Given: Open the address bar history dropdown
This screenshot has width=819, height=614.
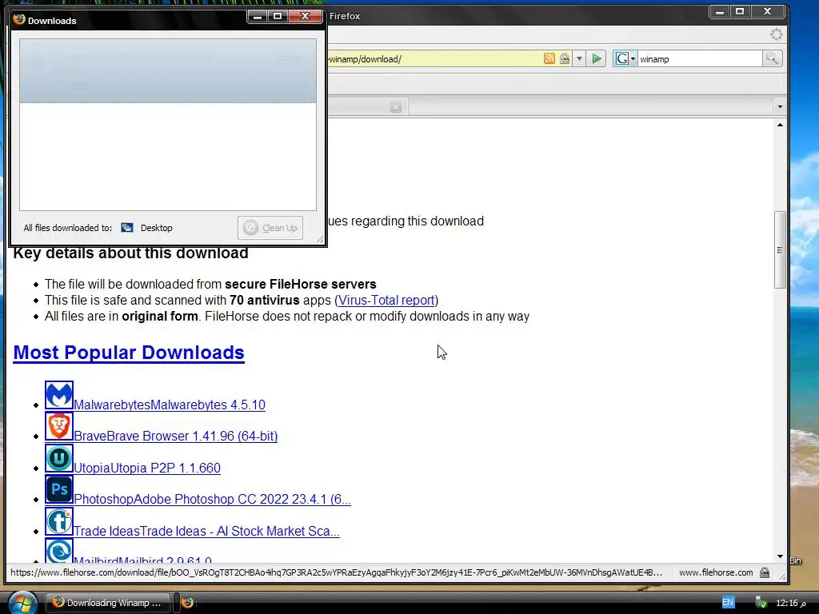Looking at the screenshot, I should click(x=579, y=59).
